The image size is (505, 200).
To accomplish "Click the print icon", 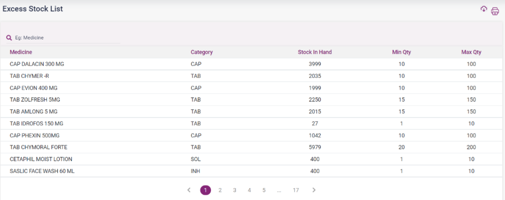I will (495, 11).
